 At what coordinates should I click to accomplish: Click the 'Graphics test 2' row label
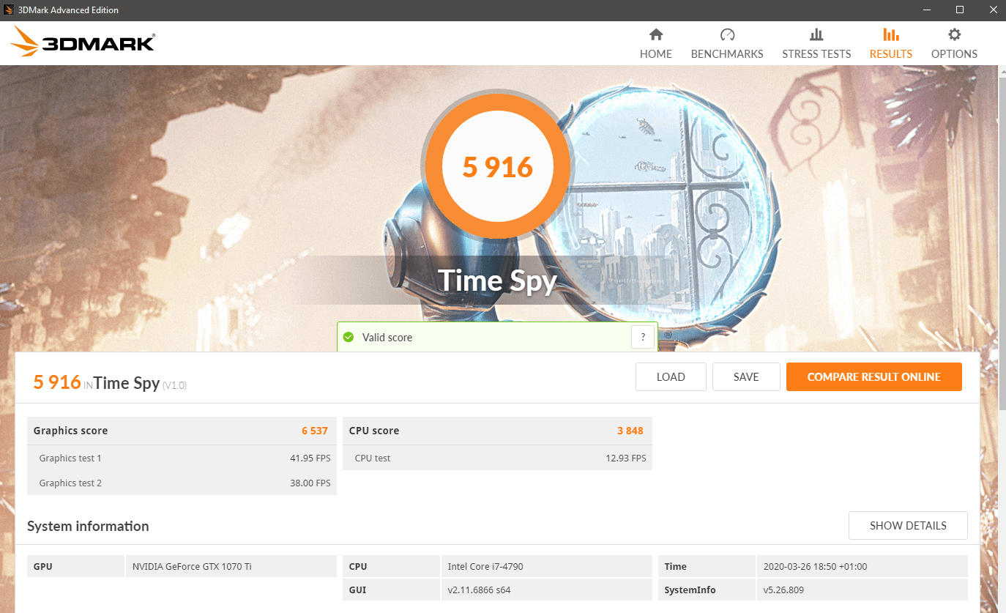pos(70,483)
